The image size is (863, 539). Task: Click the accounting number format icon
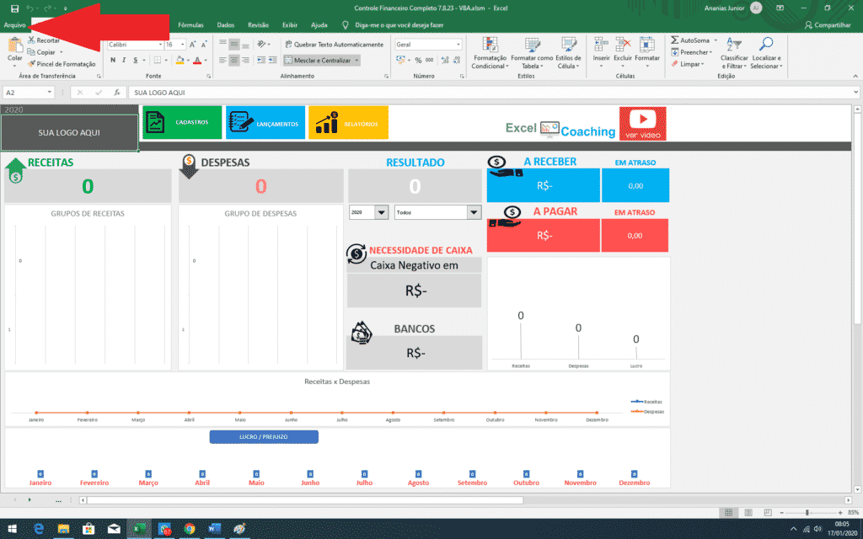coord(401,60)
